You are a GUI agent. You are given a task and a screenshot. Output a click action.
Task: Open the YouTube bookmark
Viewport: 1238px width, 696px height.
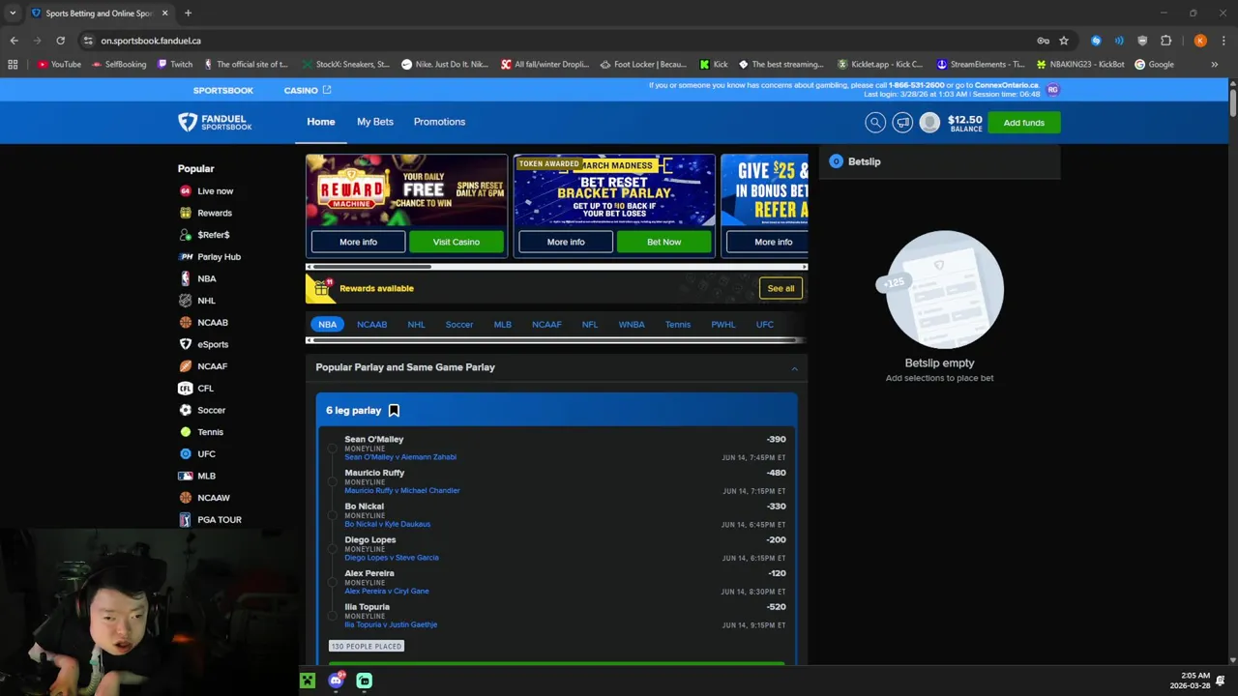coord(59,65)
